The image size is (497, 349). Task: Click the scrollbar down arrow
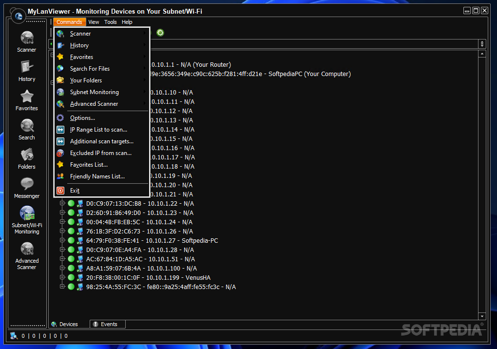482,316
